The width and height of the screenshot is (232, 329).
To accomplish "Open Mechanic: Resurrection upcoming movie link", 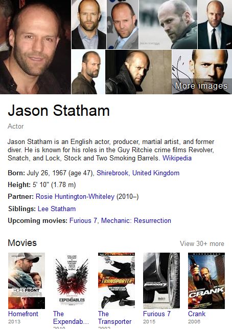I will tap(136, 220).
